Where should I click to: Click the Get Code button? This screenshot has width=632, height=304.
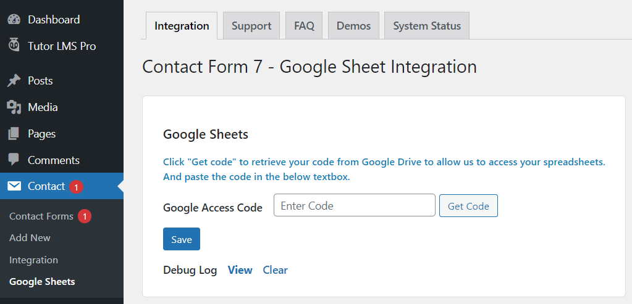[468, 206]
